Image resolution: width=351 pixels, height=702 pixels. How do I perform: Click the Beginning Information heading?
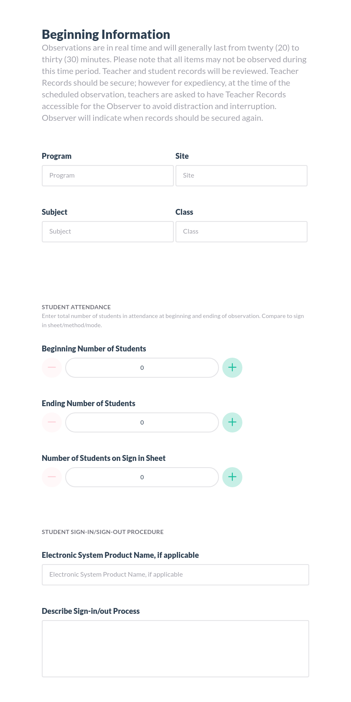click(106, 34)
